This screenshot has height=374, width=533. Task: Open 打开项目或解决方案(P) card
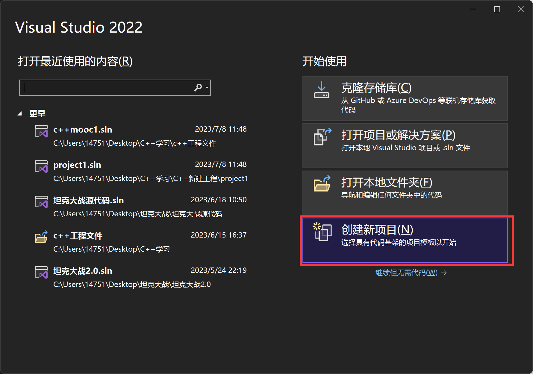pyautogui.click(x=405, y=146)
